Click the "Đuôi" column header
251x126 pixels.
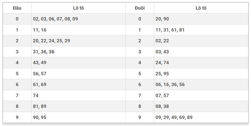139,8
